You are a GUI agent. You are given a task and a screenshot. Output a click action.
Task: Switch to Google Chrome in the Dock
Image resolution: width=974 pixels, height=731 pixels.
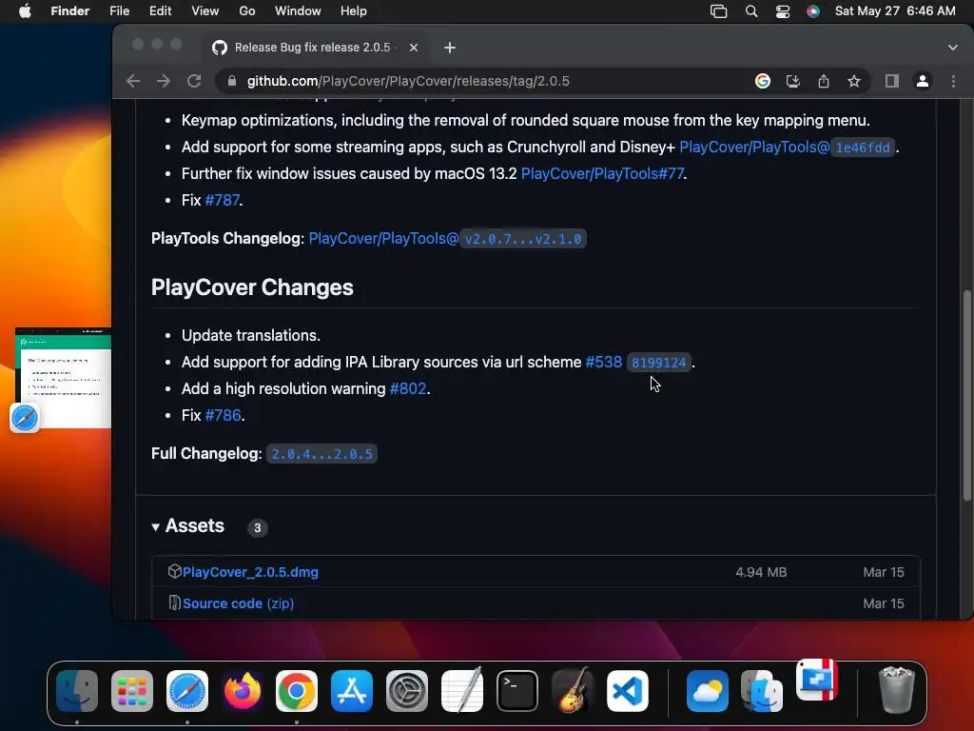click(297, 691)
